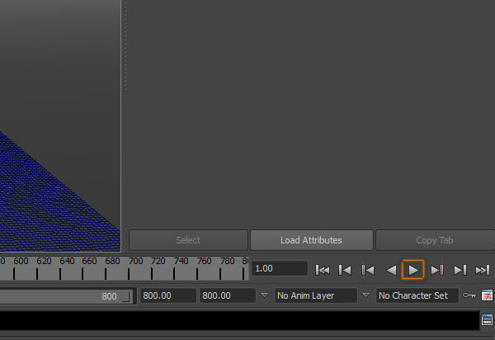The height and width of the screenshot is (340, 495).
Task: Step forward one frame
Action: [x=460, y=270]
